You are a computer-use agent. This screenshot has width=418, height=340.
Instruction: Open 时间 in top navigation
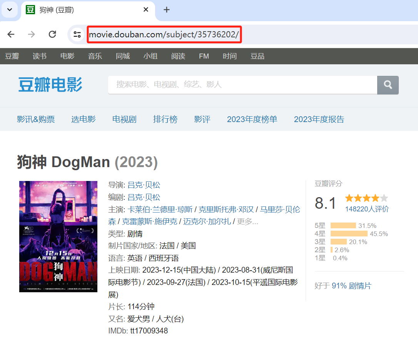229,56
